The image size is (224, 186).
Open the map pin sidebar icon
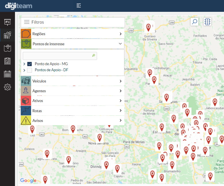coord(7,48)
